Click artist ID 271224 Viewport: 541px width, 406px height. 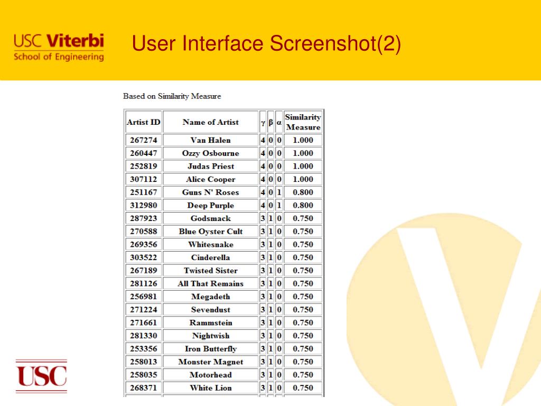click(x=144, y=310)
